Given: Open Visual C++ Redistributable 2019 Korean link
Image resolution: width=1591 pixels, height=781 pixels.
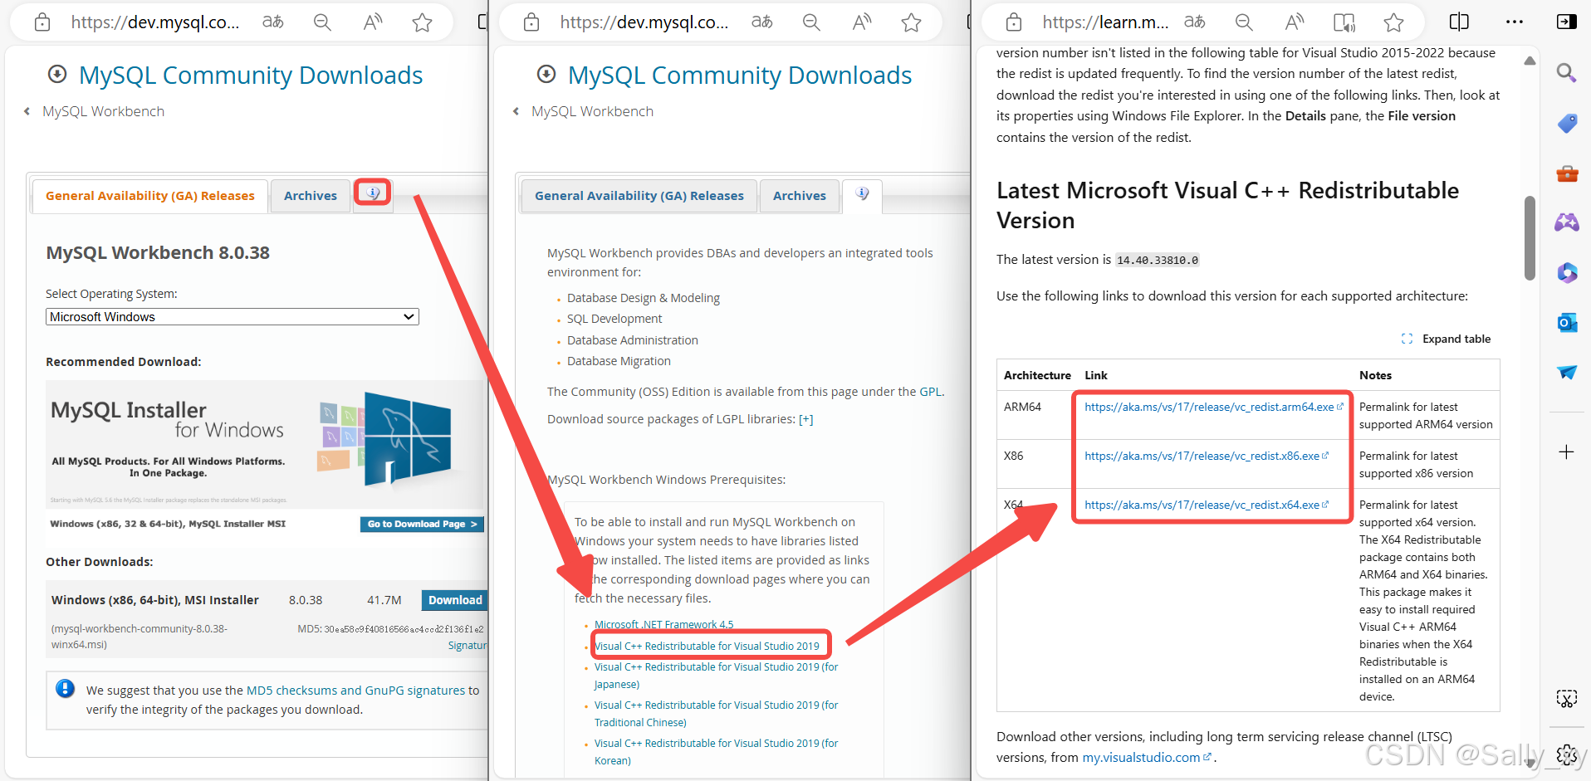Looking at the screenshot, I should (716, 752).
